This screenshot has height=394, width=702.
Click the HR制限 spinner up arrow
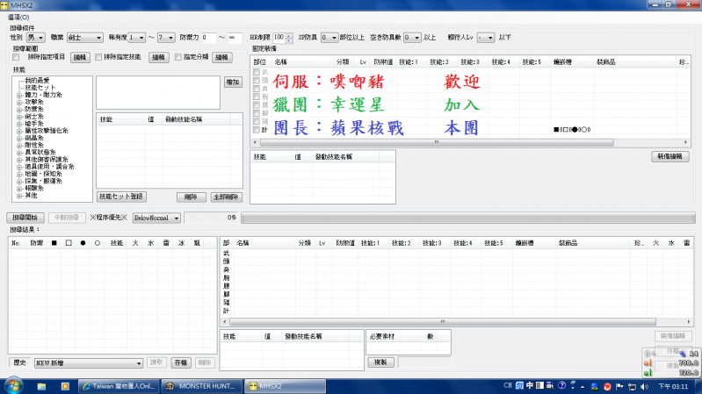[289, 35]
